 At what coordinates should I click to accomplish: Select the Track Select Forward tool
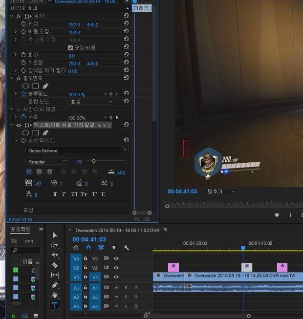pos(55,245)
